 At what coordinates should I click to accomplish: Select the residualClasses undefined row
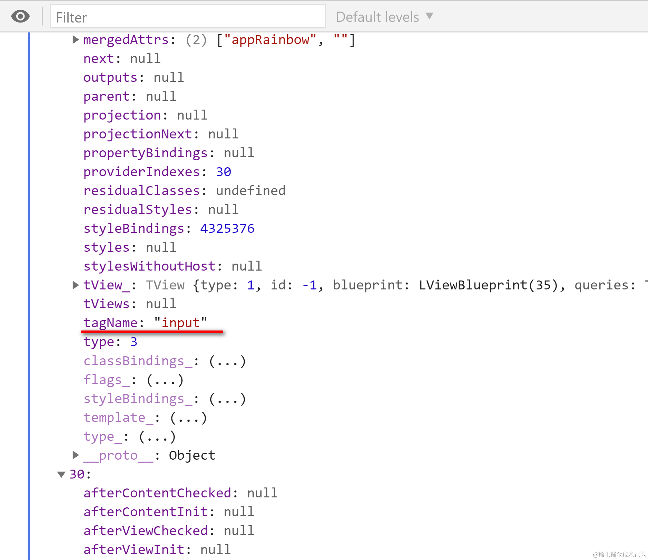(x=184, y=191)
